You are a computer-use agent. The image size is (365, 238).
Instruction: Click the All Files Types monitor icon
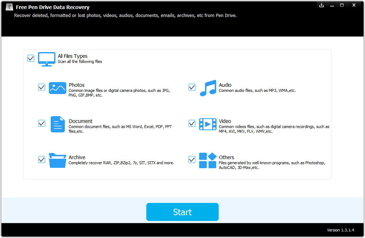pos(47,59)
